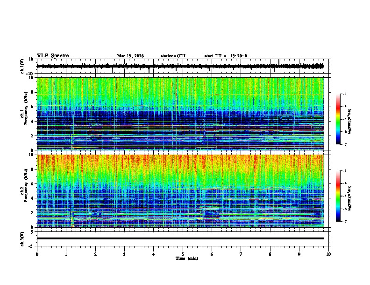Click the 8 kHz tick label on ch.2 spectrogram
Screen dimensions: 370x285
(x=32, y=170)
